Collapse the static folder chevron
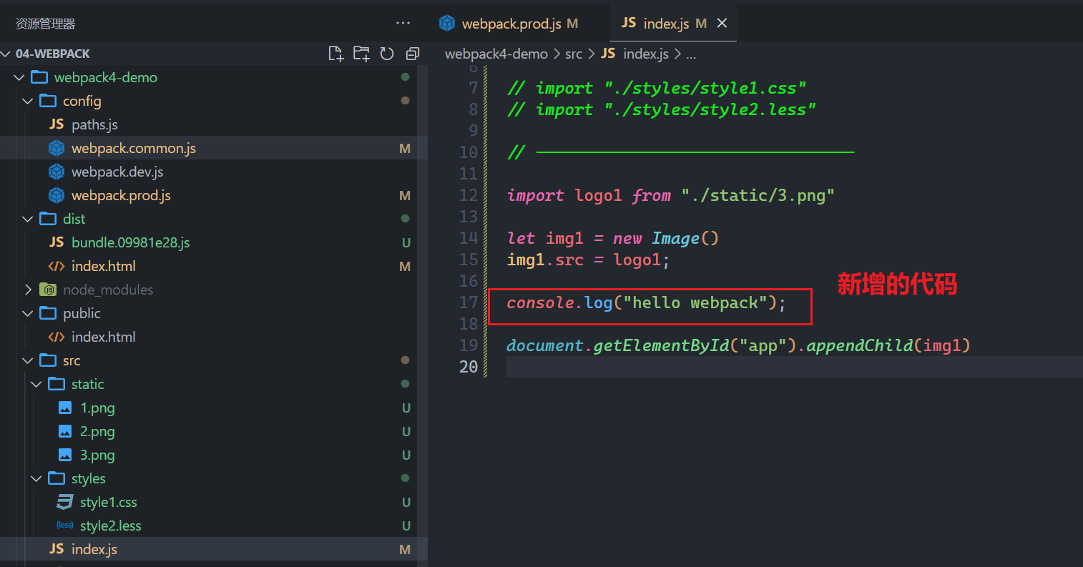The height and width of the screenshot is (567, 1083). click(x=36, y=384)
